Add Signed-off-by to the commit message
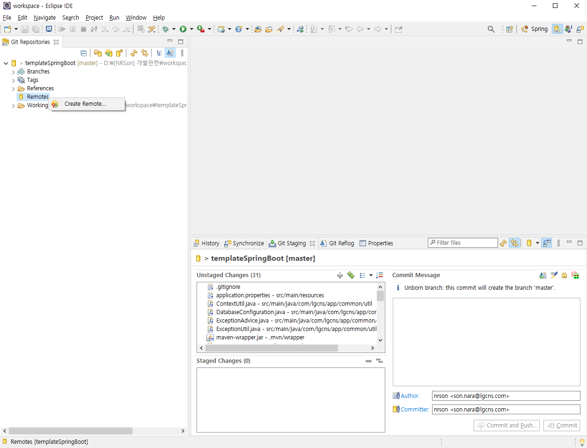587x448 pixels. coord(554,275)
